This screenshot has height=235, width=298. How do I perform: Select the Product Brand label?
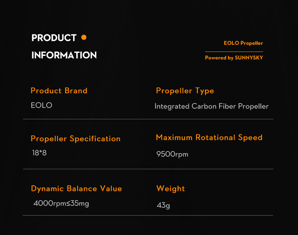(x=59, y=91)
